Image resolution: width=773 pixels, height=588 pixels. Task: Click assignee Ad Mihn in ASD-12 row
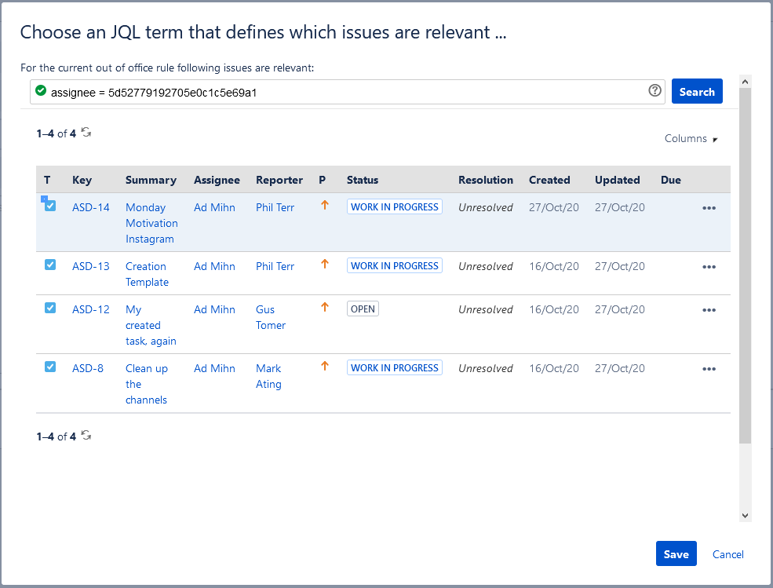click(214, 310)
